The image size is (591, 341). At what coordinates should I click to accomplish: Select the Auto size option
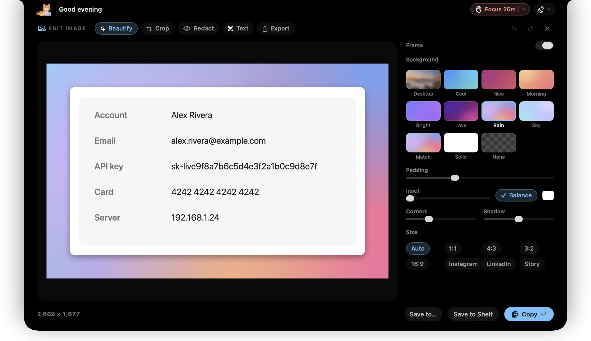[418, 249]
